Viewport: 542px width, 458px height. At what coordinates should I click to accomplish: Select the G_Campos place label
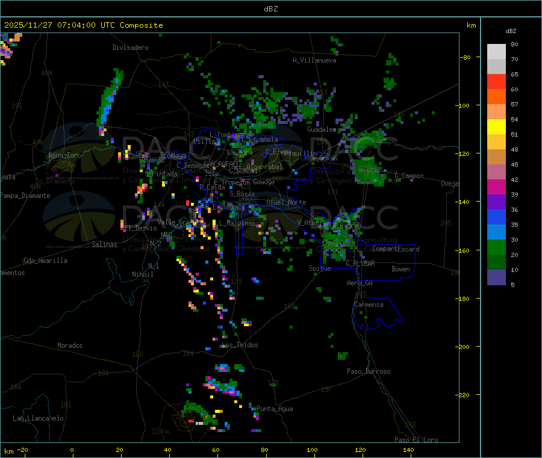point(410,176)
